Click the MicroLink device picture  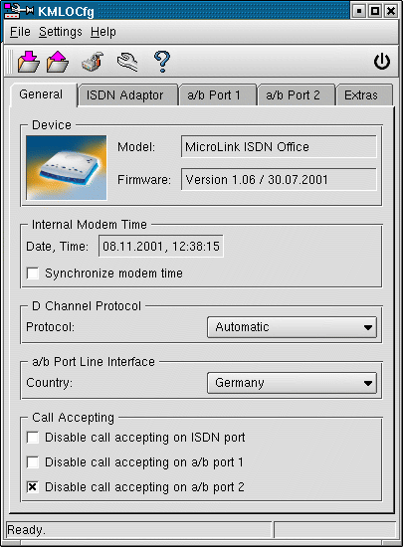[x=67, y=167]
